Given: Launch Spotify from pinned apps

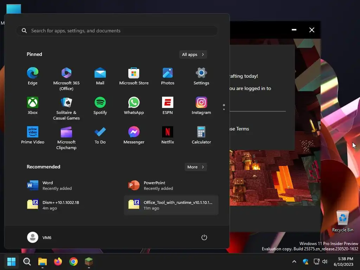Looking at the screenshot, I should coord(100,106).
